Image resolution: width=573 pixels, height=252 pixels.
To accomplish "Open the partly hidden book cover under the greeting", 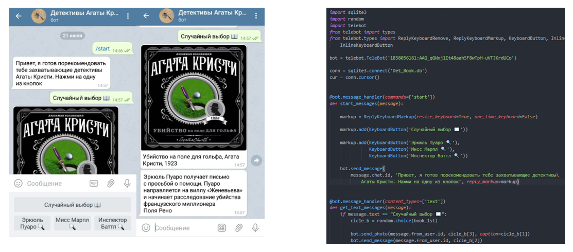I will click(x=66, y=140).
